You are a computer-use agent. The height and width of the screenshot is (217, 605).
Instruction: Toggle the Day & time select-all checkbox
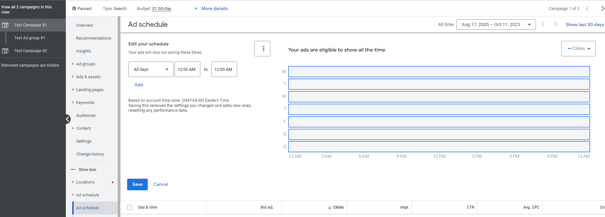(x=129, y=207)
